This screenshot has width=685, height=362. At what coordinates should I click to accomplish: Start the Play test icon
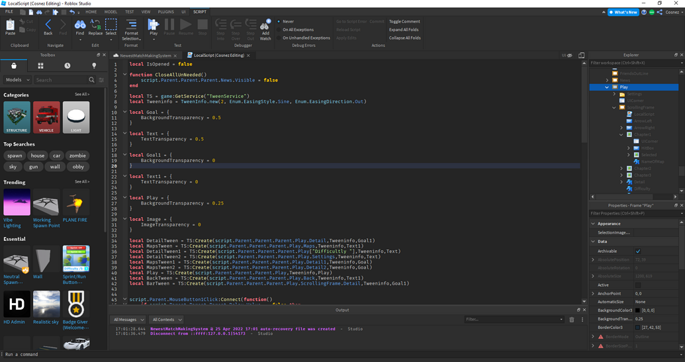154,25
